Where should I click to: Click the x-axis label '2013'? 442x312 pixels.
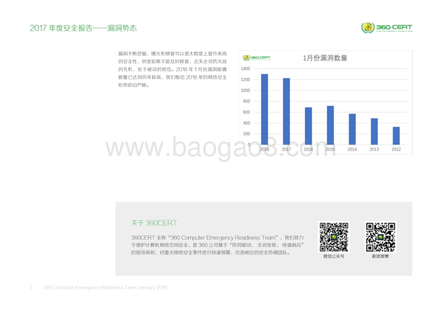pos(375,149)
